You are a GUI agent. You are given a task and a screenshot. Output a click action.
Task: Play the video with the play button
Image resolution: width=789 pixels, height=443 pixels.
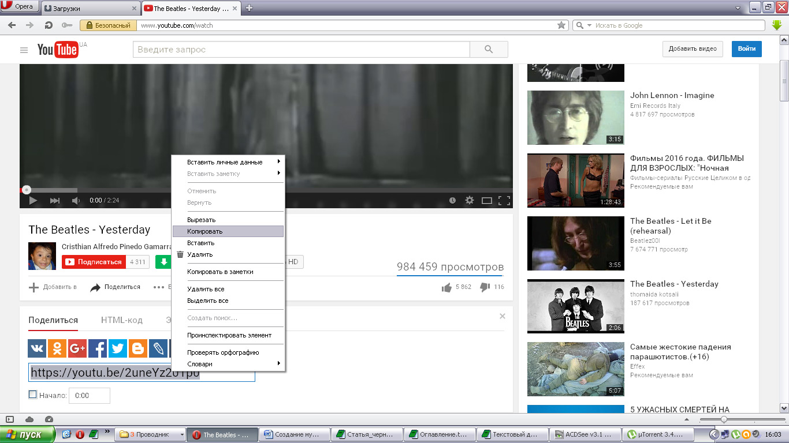coord(33,200)
